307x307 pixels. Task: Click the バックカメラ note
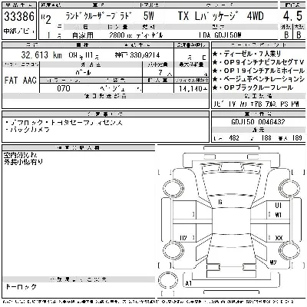click(x=28, y=130)
